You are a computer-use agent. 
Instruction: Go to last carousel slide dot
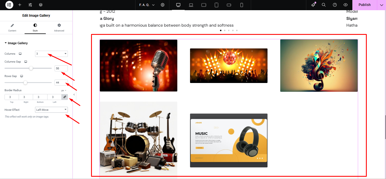tap(237, 30)
